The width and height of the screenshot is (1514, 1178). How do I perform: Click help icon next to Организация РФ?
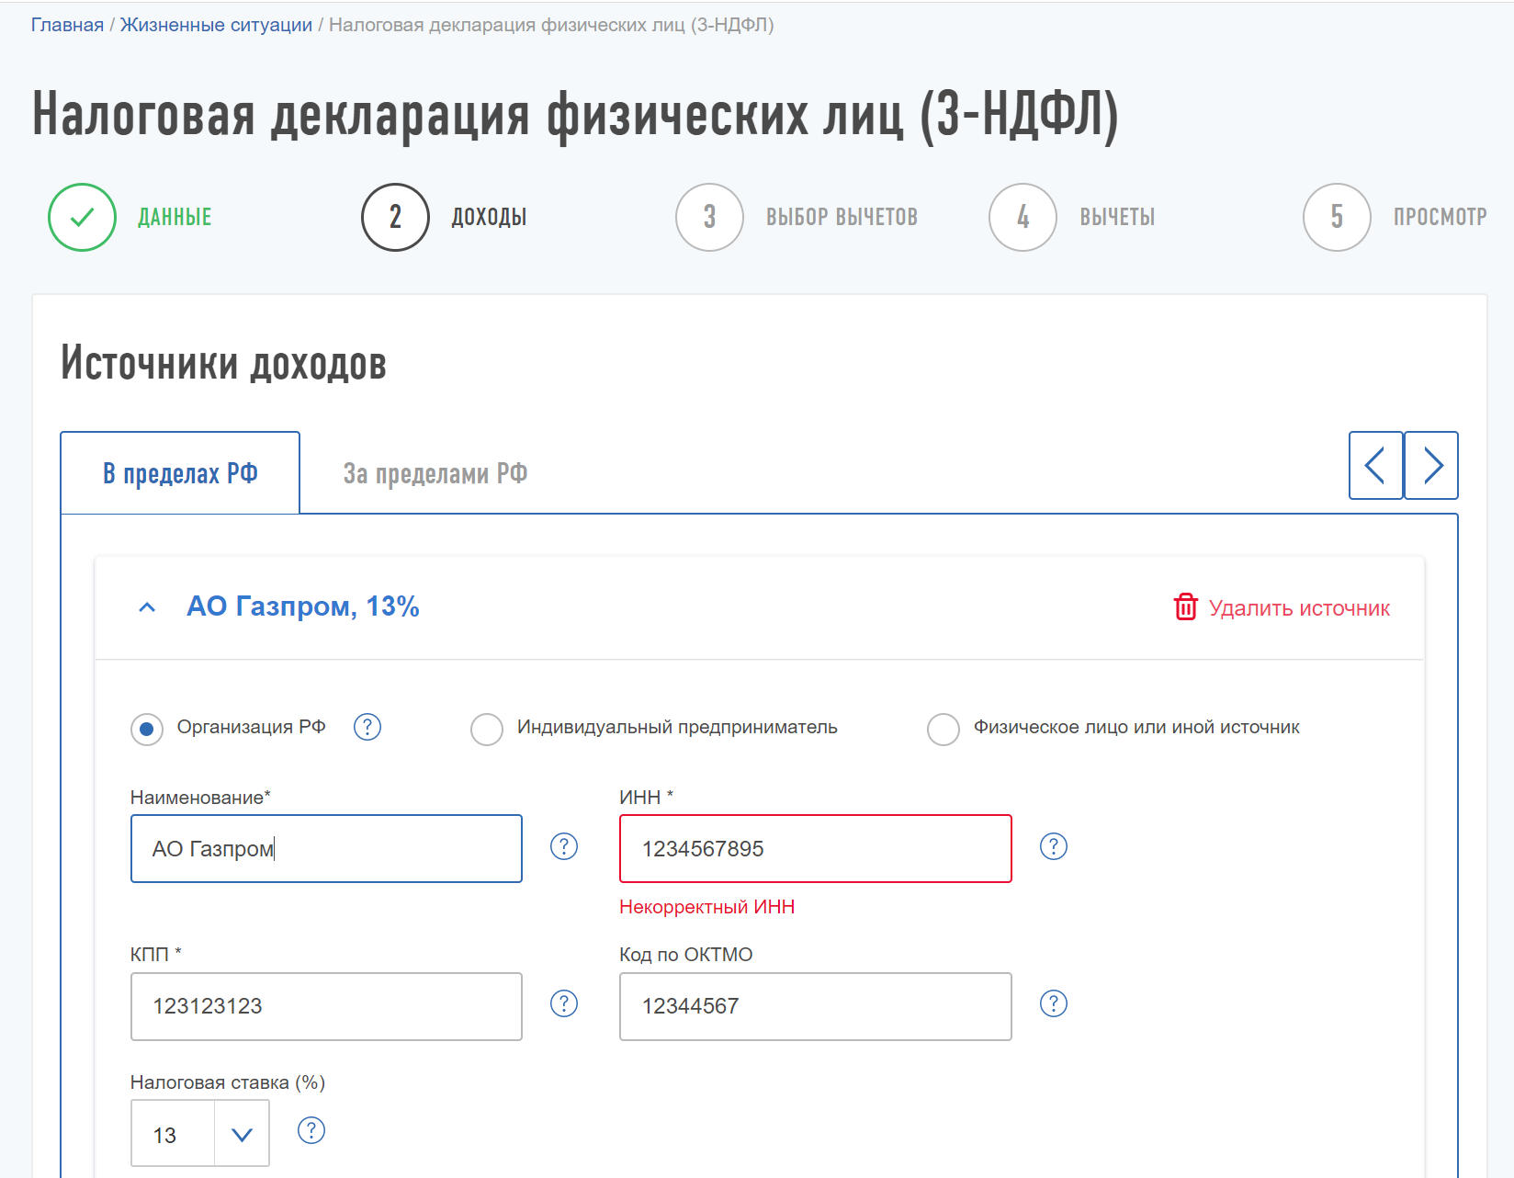tap(367, 727)
